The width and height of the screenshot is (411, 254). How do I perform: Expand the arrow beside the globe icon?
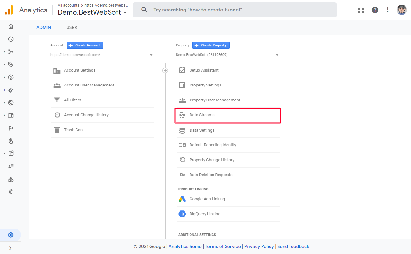pyautogui.click(x=4, y=103)
